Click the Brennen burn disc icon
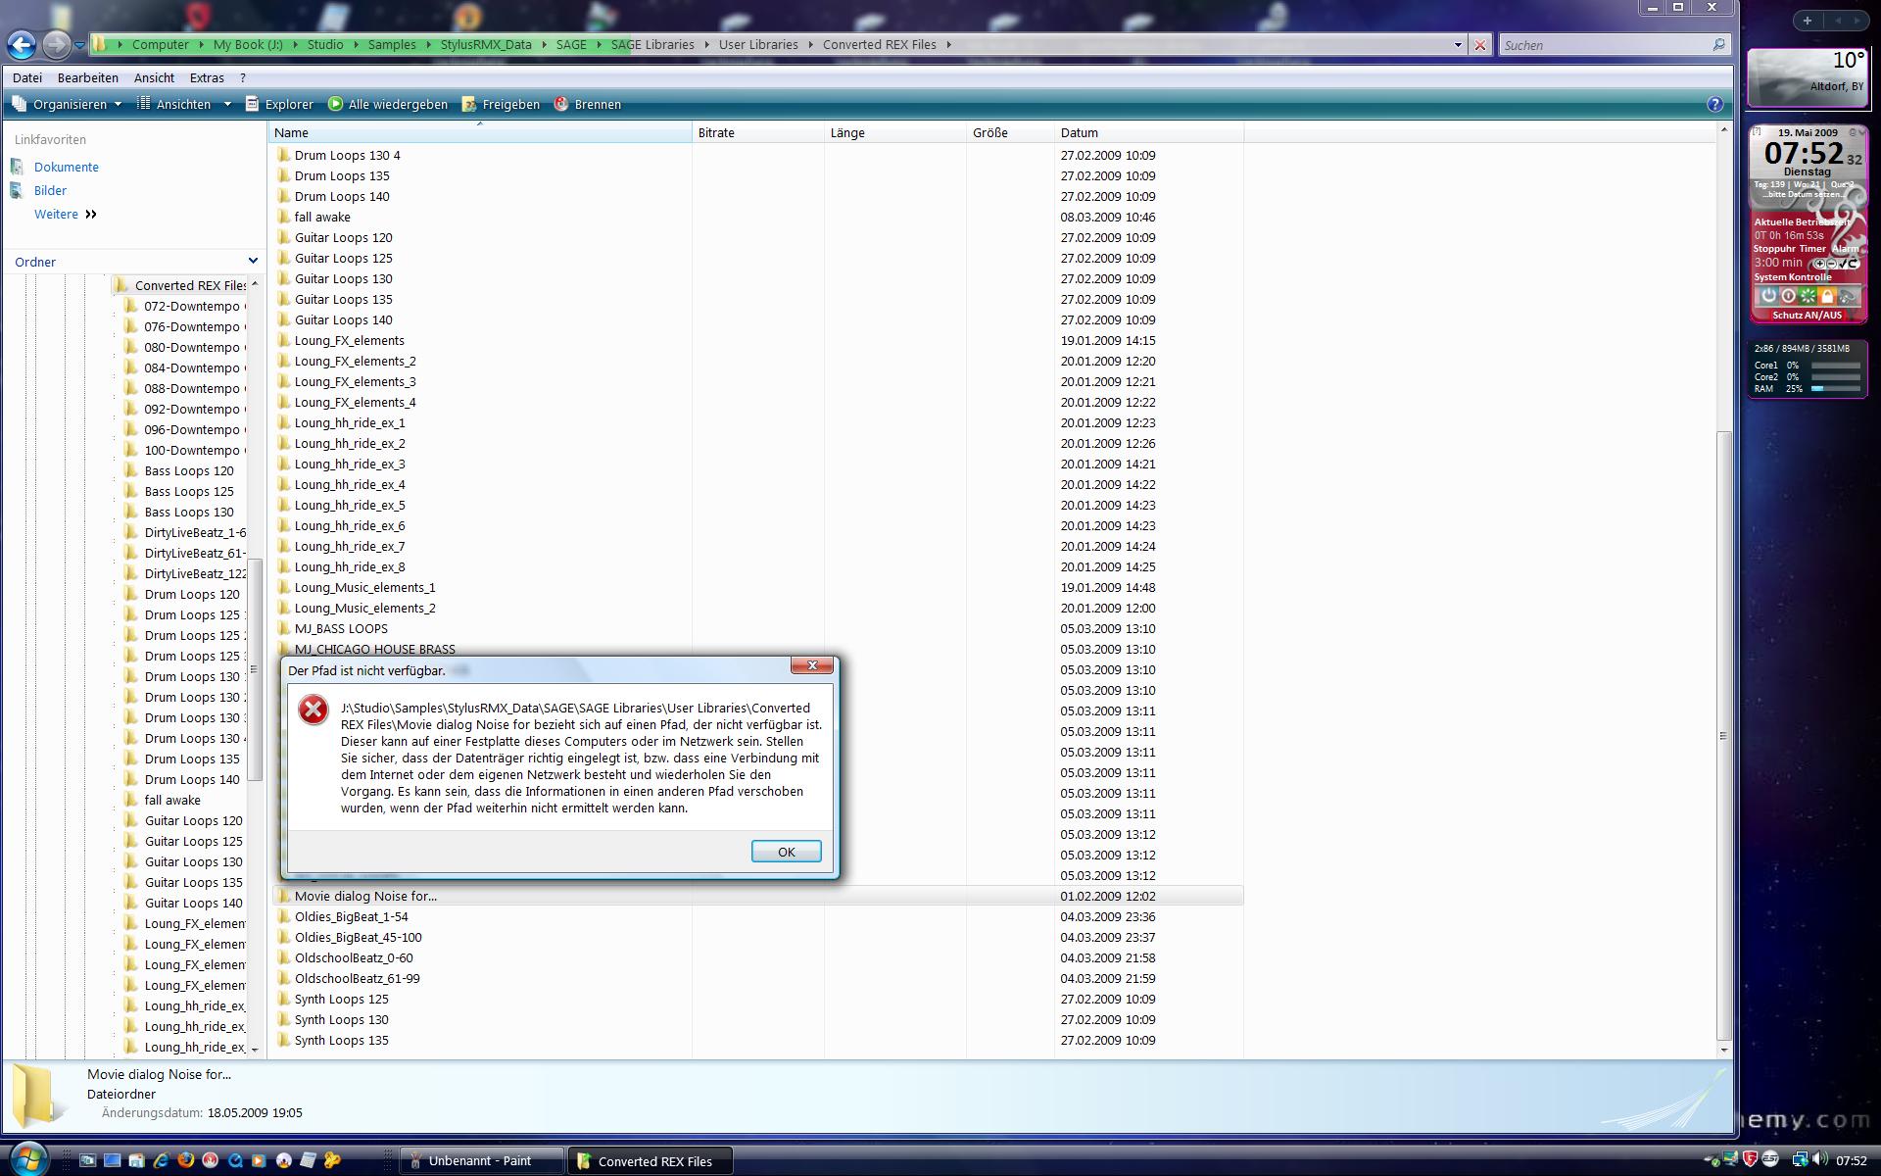Screen dimensions: 1881x1176 tap(561, 104)
